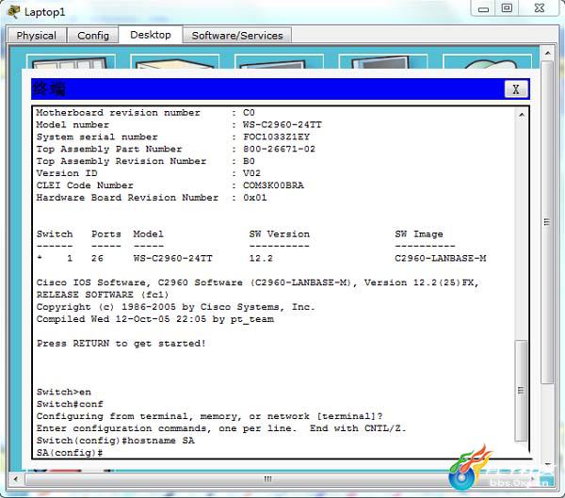Click the 'Top Assembly Revision Number' line

tap(145, 161)
